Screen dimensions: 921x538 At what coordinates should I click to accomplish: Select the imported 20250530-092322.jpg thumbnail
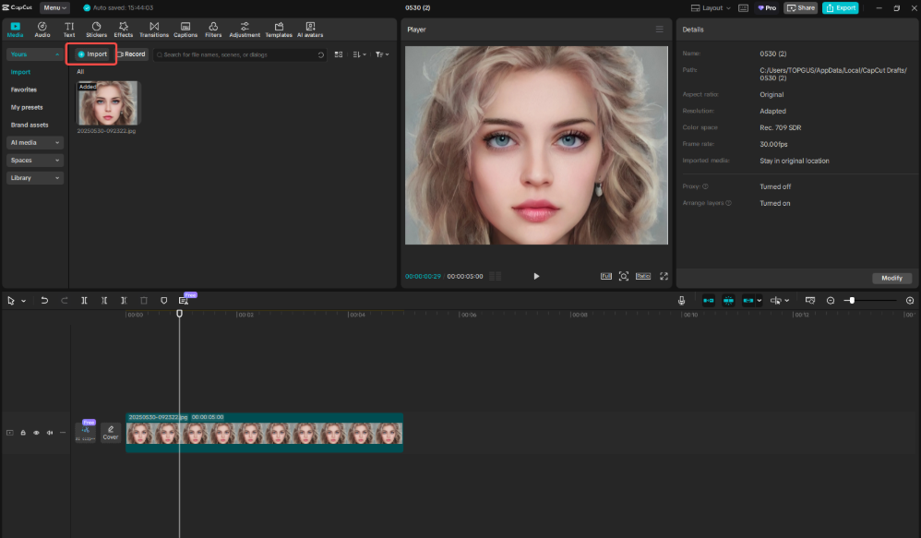tap(108, 103)
